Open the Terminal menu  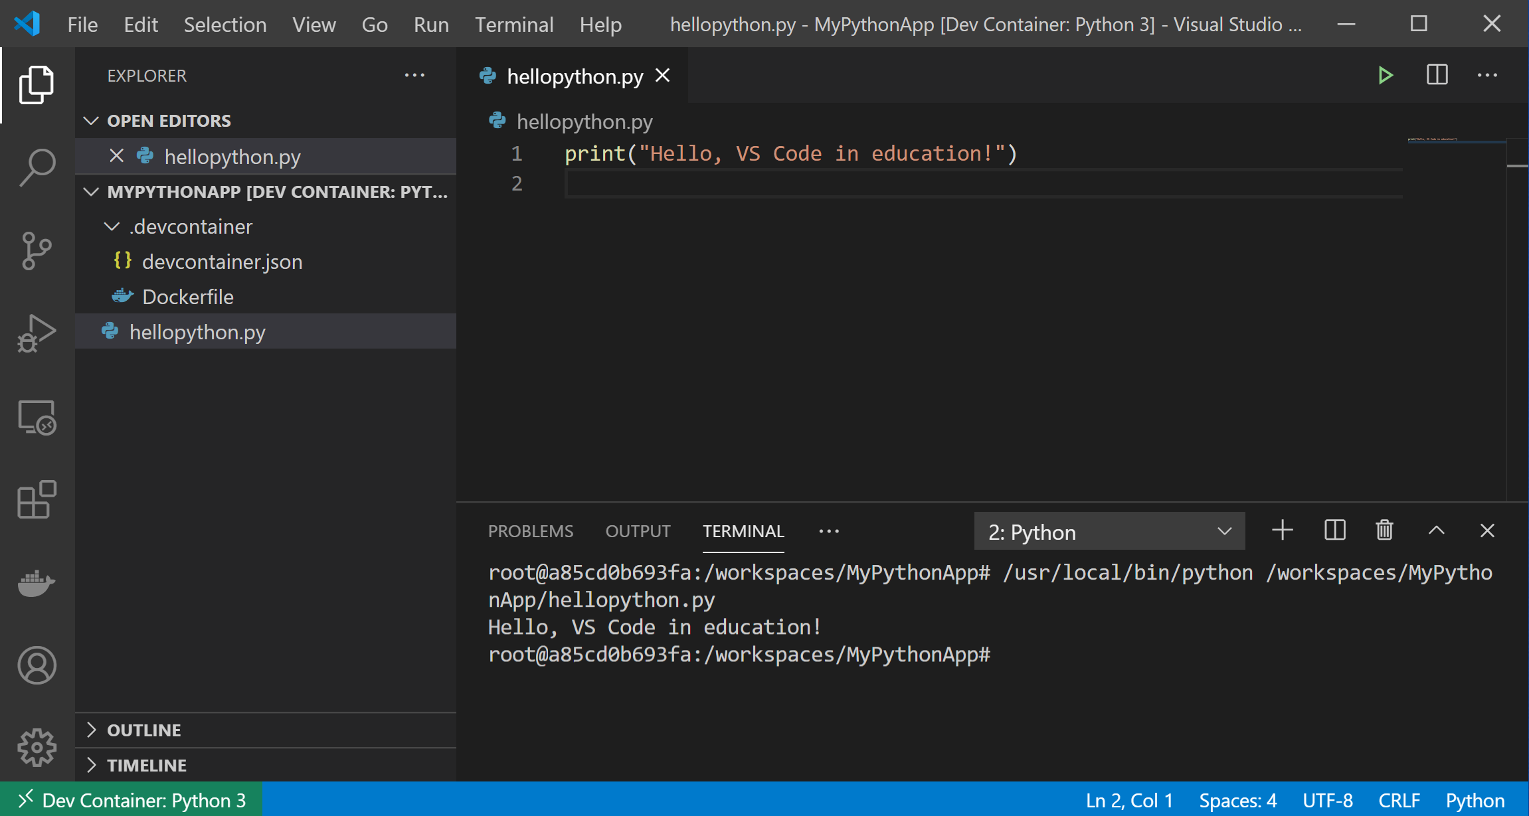(x=514, y=24)
